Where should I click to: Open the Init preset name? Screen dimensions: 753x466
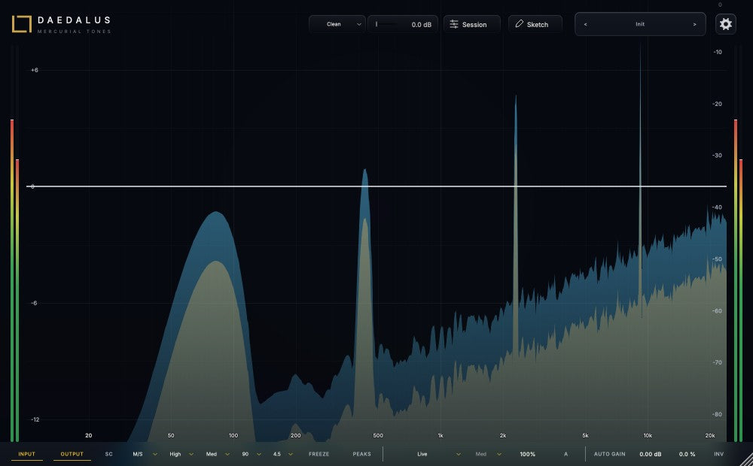(x=639, y=24)
